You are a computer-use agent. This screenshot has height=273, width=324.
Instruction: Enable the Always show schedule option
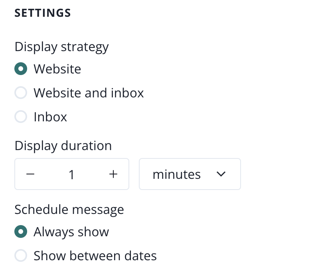point(21,232)
